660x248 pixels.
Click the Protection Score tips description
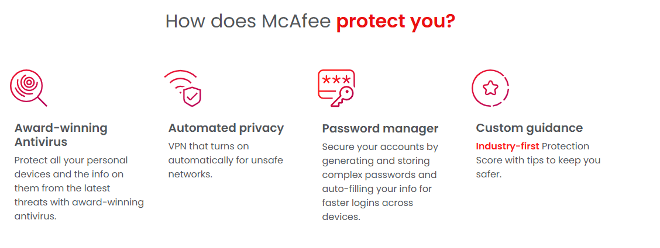tap(538, 160)
